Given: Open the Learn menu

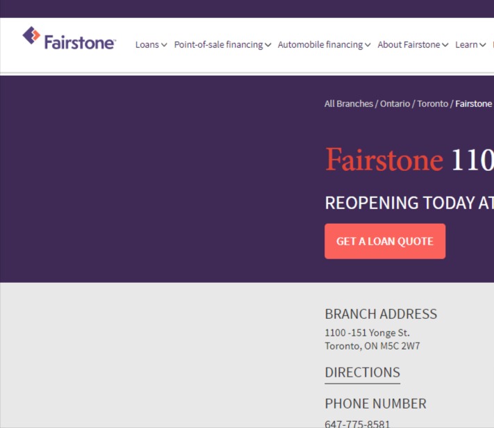Looking at the screenshot, I should point(466,44).
